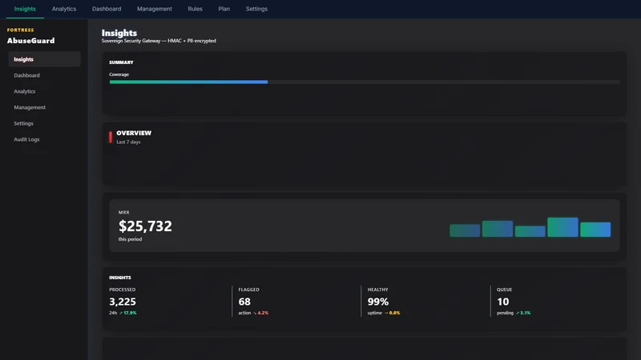Go to the Plan tab

click(x=224, y=9)
